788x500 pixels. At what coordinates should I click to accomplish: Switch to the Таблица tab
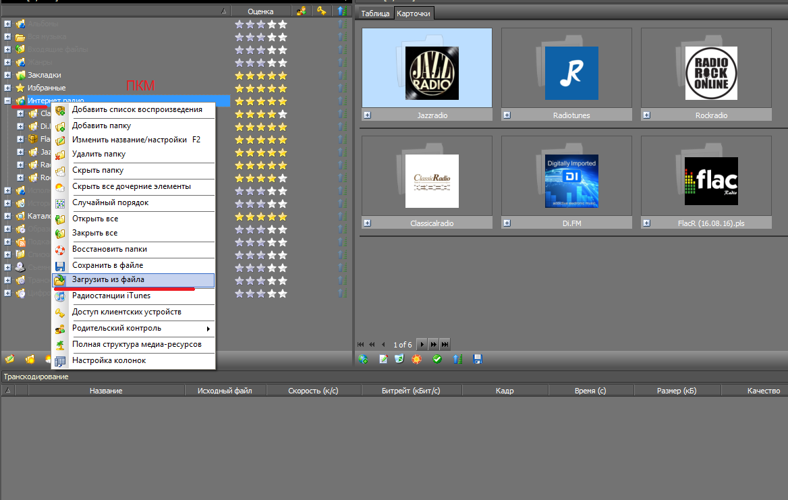coord(375,13)
